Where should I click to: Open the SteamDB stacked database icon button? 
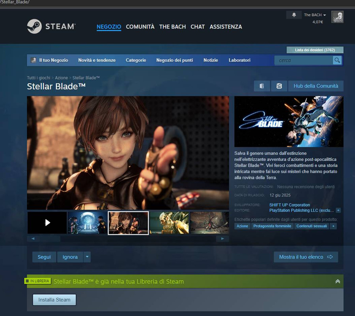pyautogui.click(x=279, y=86)
